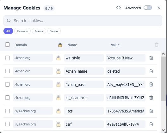Filter search by Domain
The width and height of the screenshot is (167, 133).
(22, 31)
